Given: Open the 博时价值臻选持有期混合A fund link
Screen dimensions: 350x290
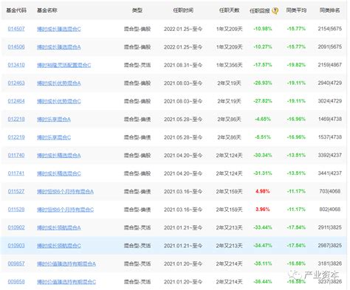Looking at the screenshot, I should coord(66,263).
